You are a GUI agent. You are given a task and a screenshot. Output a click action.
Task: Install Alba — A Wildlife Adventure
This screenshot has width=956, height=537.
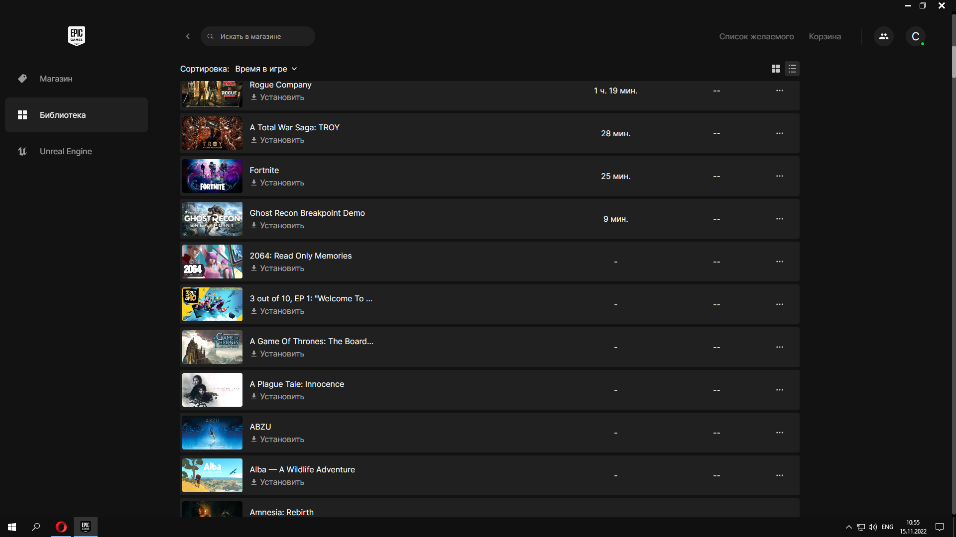[277, 482]
